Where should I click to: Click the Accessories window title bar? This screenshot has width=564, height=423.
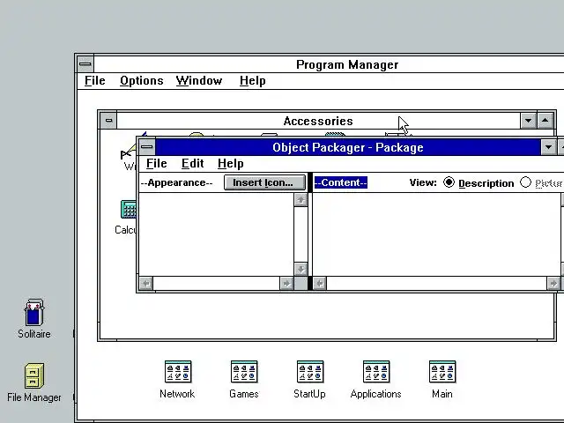click(x=318, y=121)
